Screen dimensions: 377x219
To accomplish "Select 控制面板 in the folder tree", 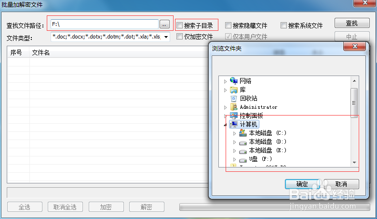I will (252, 116).
